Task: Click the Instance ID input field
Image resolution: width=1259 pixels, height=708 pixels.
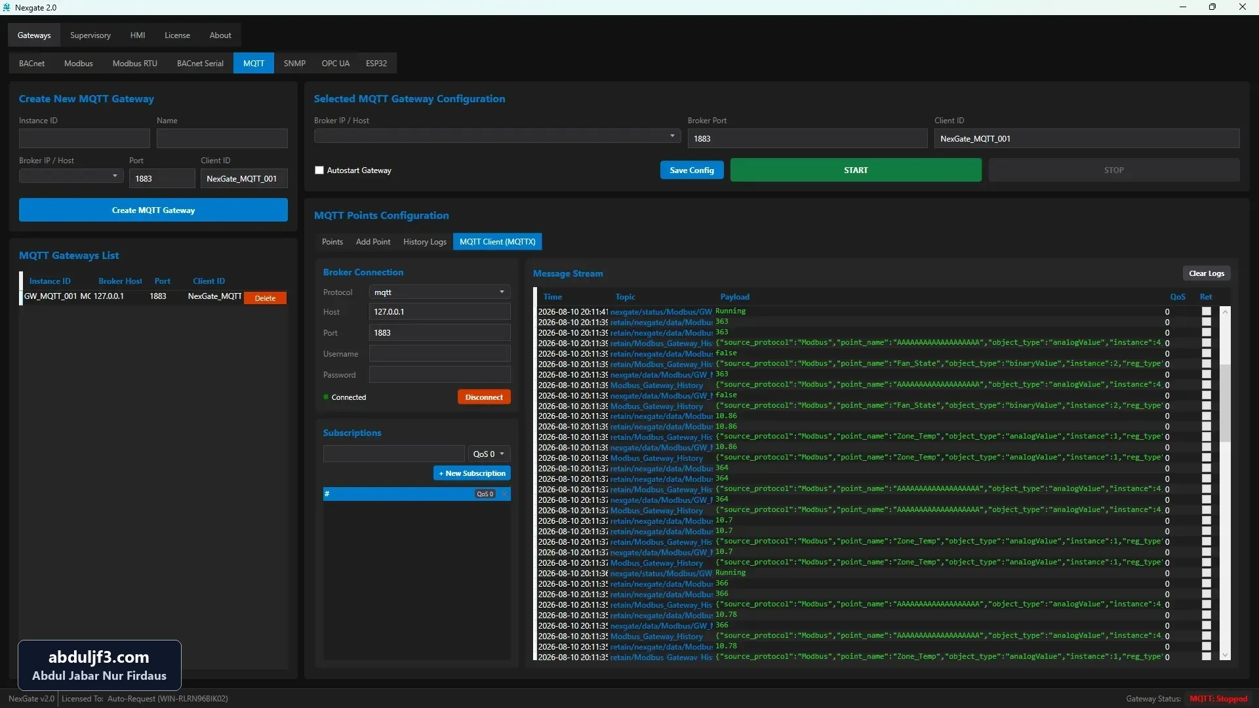Action: tap(85, 138)
